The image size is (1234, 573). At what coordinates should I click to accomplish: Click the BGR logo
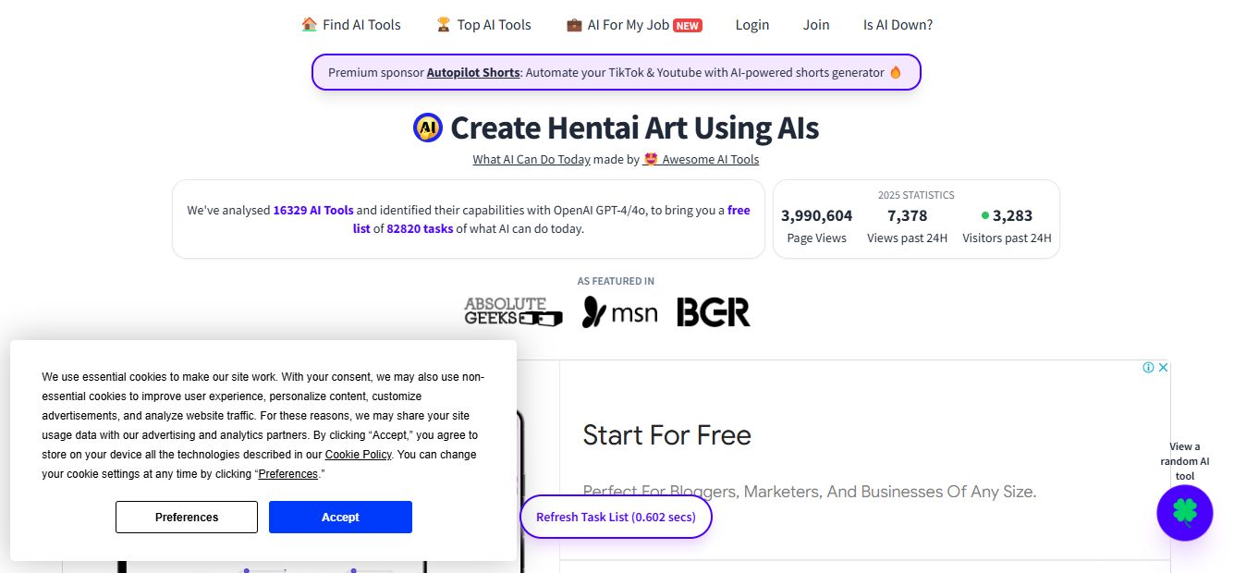(x=714, y=312)
